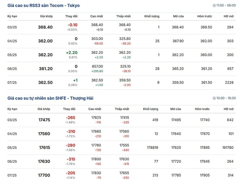Click the SHFE 03/25 change value -265
Image resolution: width=244 pixels, height=182 pixels.
[x=70, y=118]
